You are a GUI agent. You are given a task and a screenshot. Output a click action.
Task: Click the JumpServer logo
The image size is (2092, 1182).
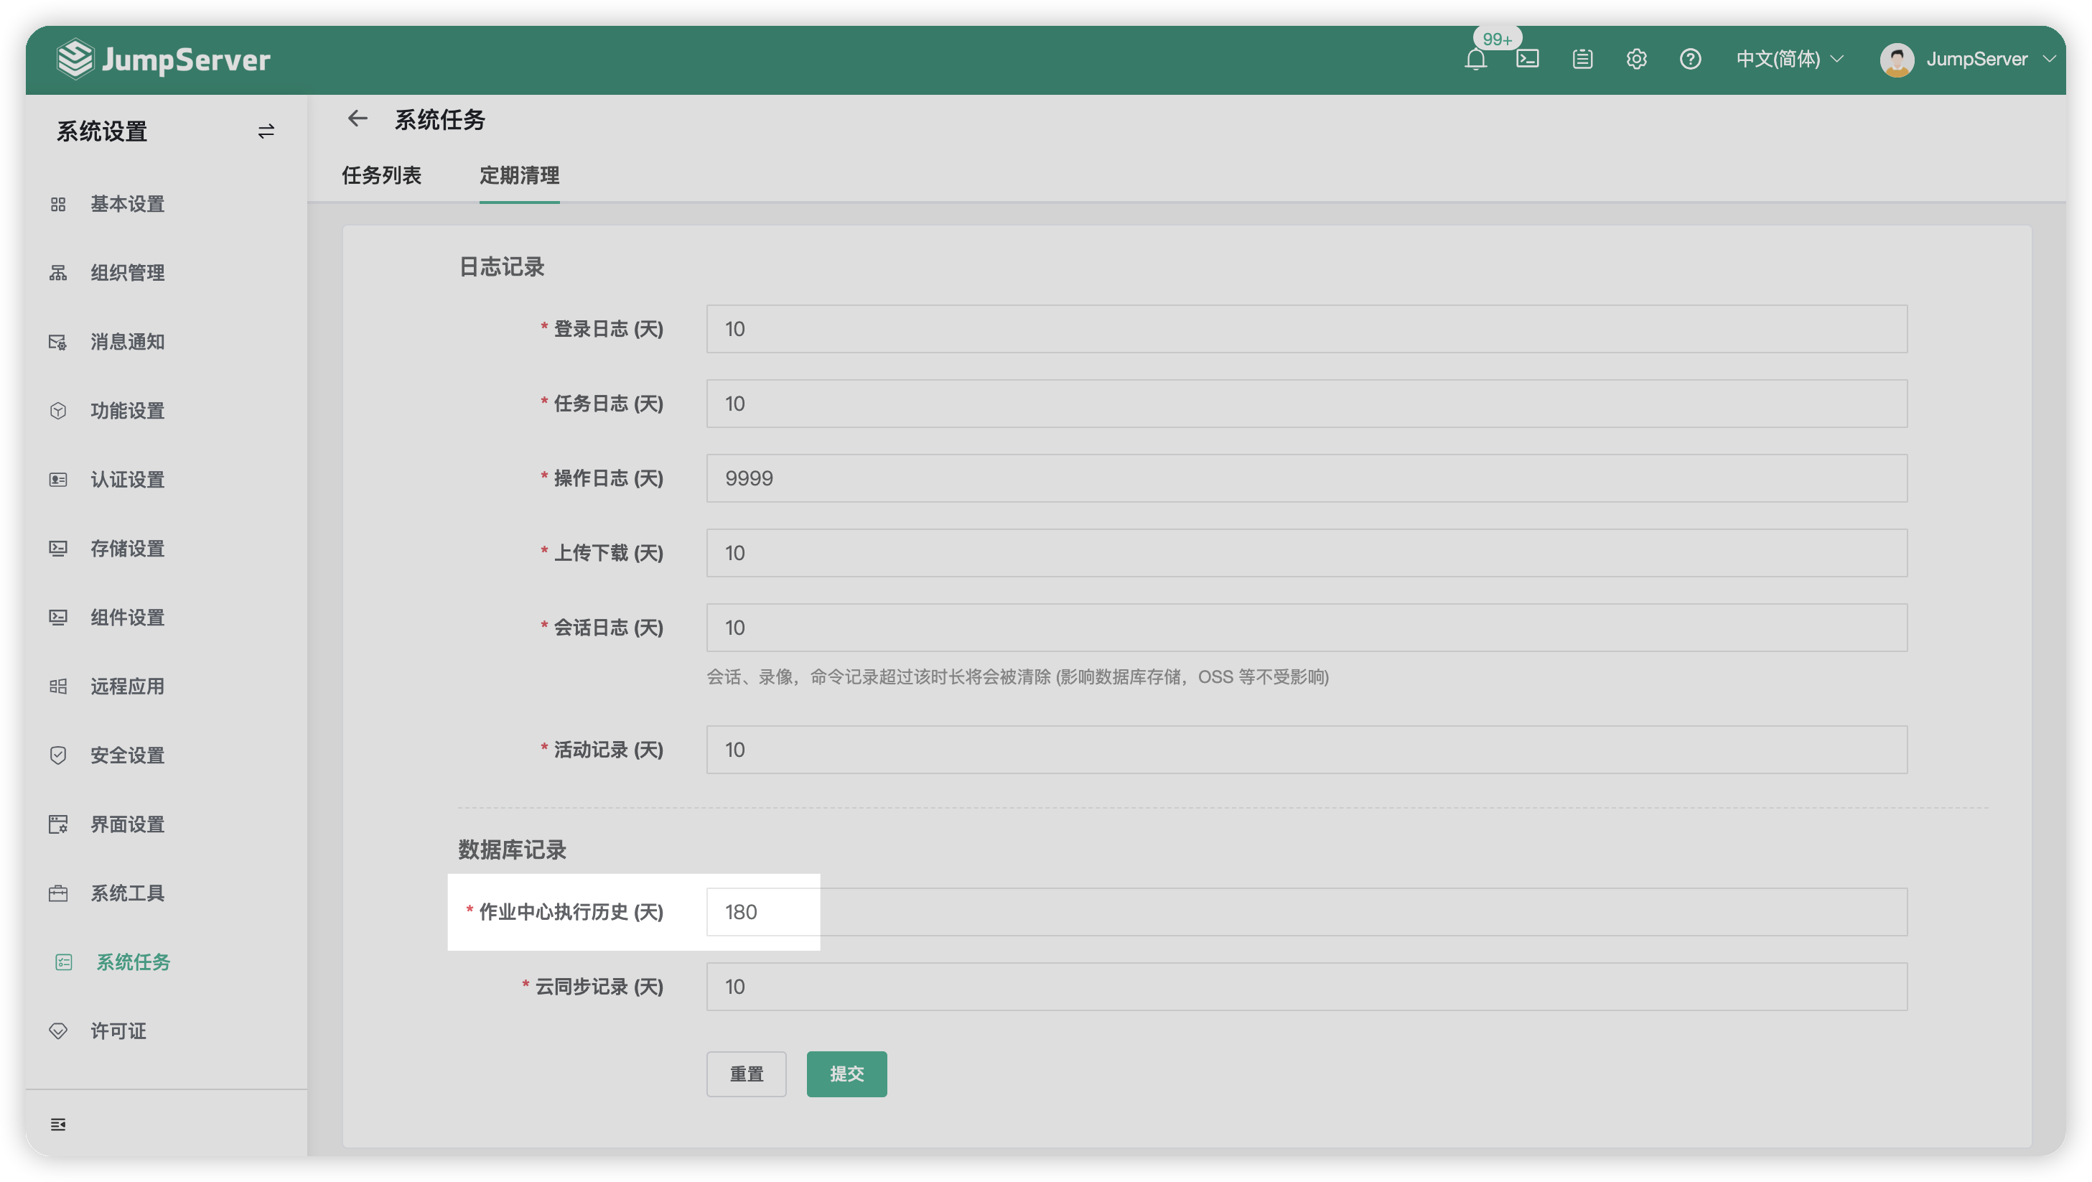163,60
